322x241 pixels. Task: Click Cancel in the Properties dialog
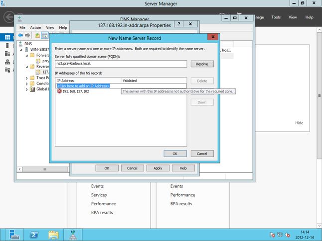pos(132,168)
